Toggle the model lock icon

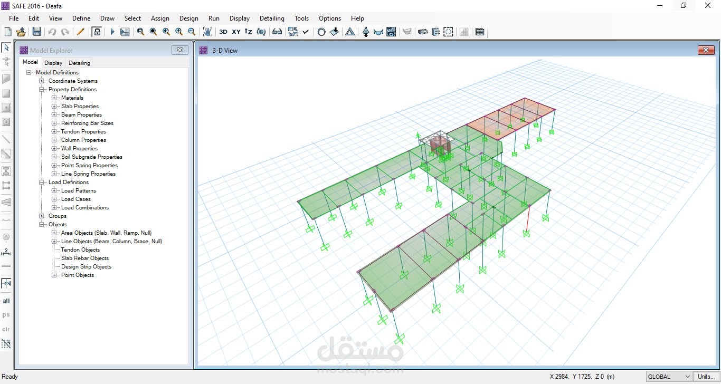point(97,32)
